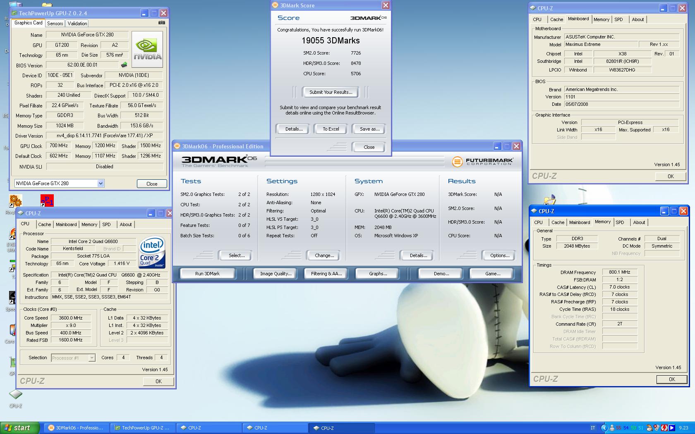The width and height of the screenshot is (695, 434).
Task: Launch the Demo in 3DMark06
Action: point(441,274)
